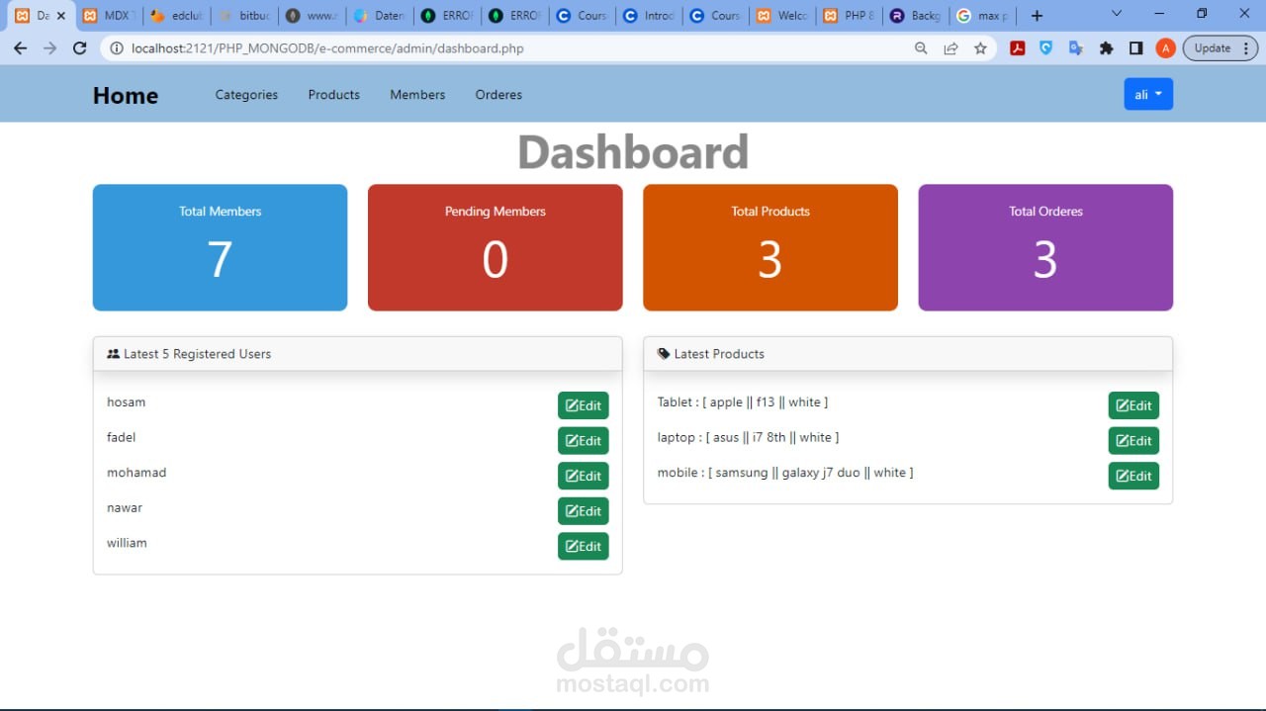Edit user fadel
This screenshot has height=711, width=1266.
point(583,441)
